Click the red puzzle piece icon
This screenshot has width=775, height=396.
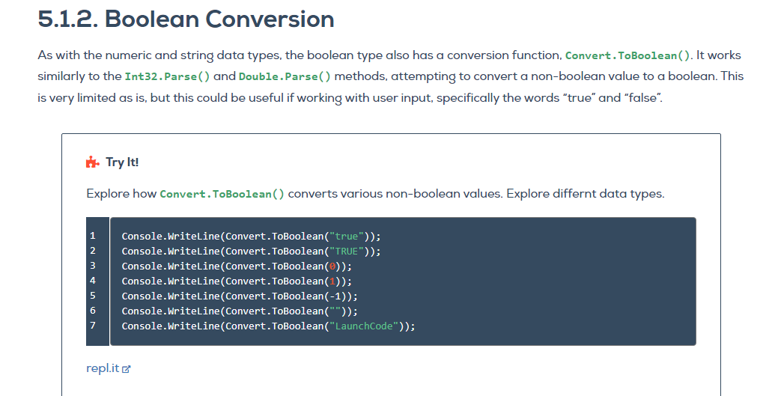point(92,162)
